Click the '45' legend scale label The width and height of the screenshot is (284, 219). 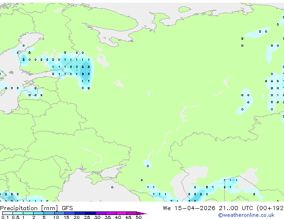coord(128,217)
